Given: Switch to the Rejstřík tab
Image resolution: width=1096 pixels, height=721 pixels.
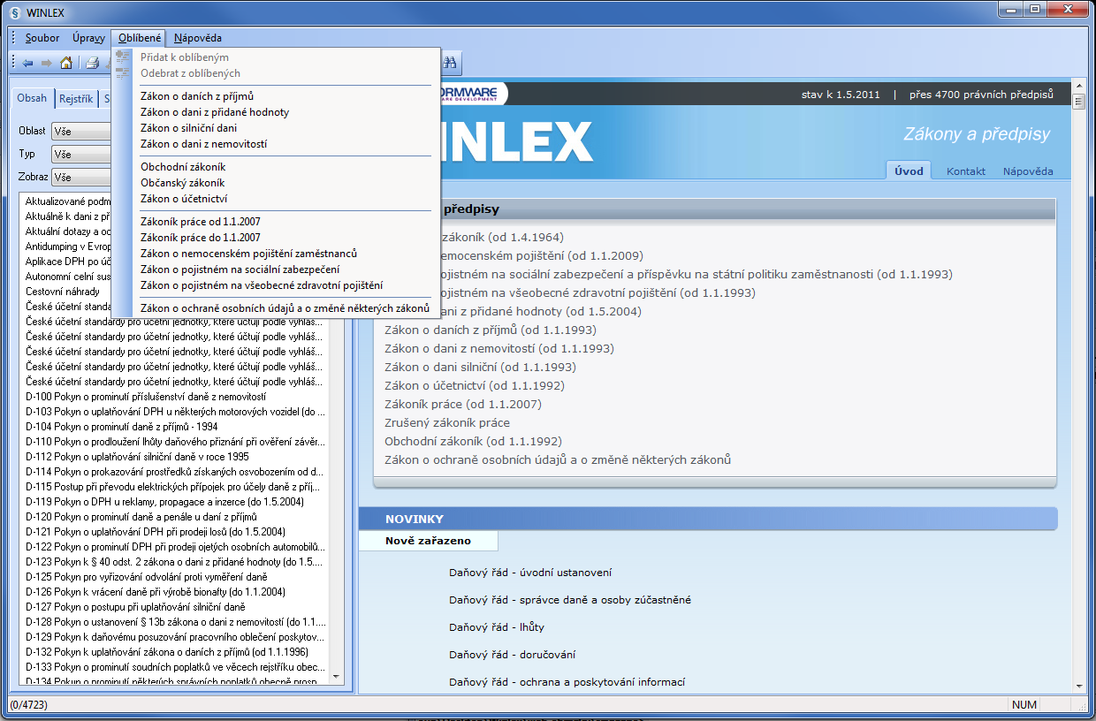Looking at the screenshot, I should click(x=76, y=99).
